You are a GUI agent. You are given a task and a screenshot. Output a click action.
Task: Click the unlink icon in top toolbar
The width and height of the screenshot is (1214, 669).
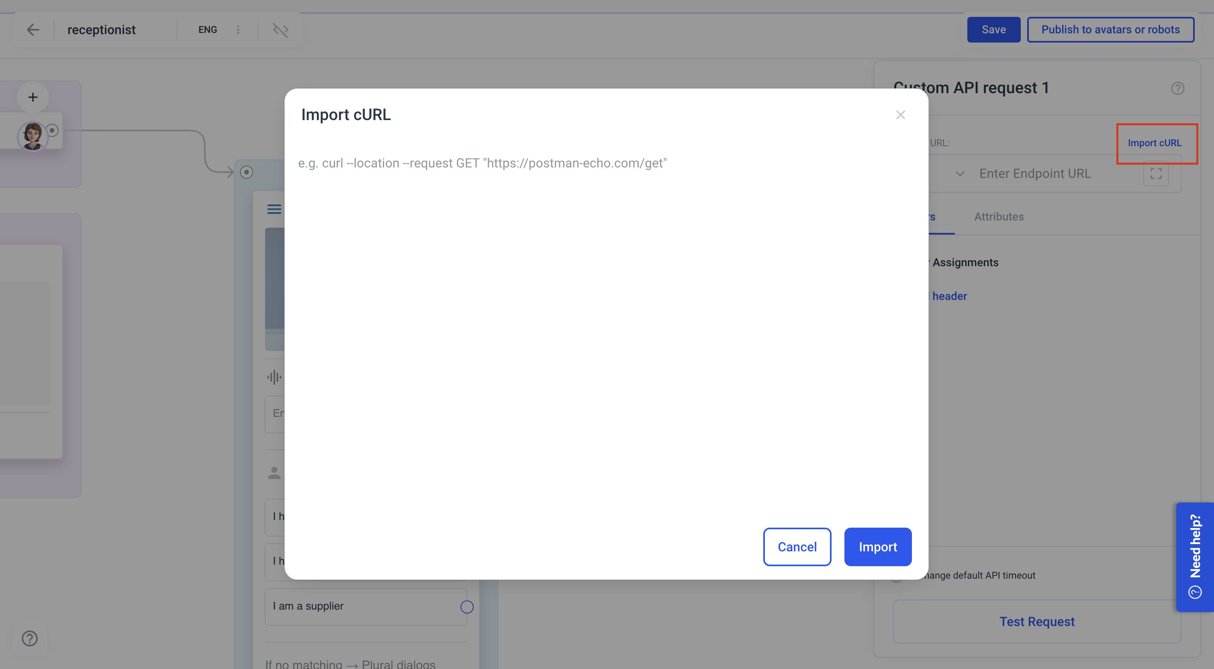point(280,30)
